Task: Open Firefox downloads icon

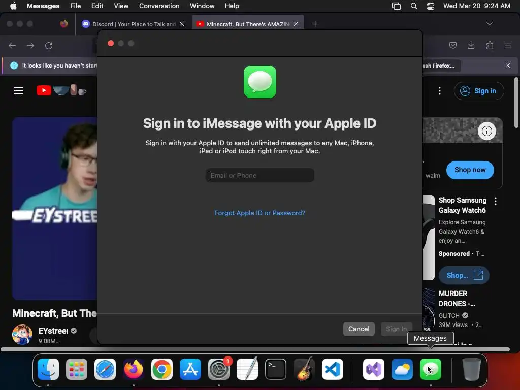Action: pos(471,45)
